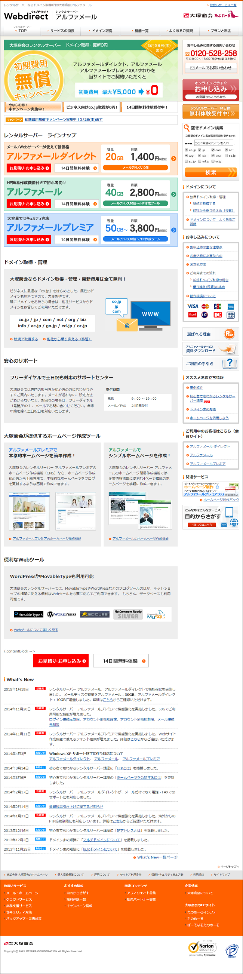Click the orange Point icon beside 選ばれる理由
This screenshot has height=974, width=243.
[229, 334]
